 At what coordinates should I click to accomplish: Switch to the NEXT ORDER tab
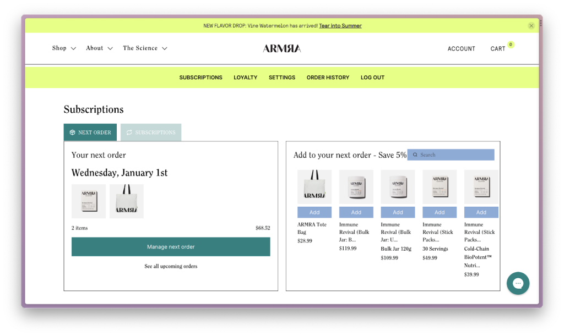click(90, 133)
